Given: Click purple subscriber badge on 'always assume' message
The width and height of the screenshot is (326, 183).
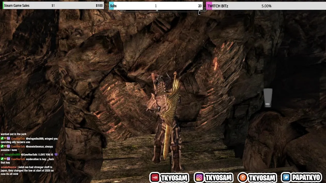Looking at the screenshot, I should (8, 146).
